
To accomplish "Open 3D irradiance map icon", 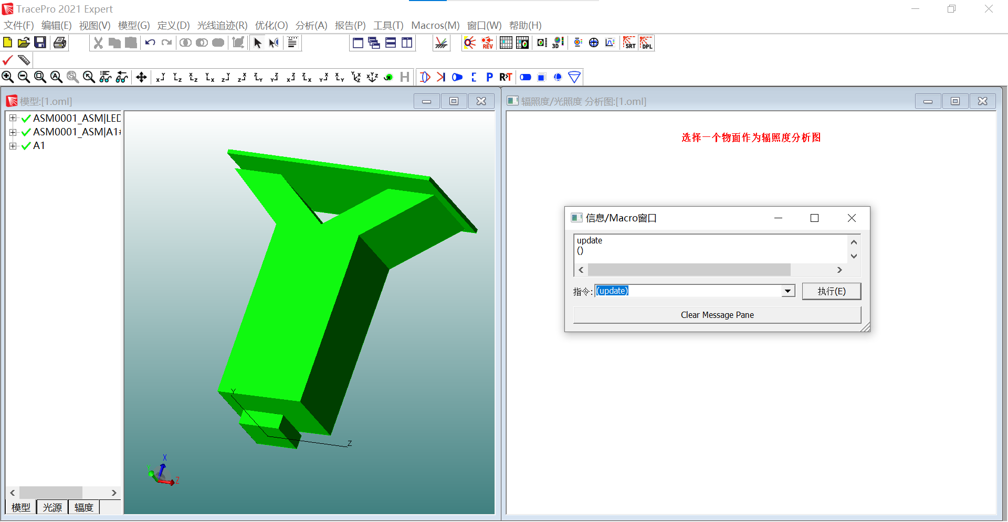I will [x=558, y=42].
